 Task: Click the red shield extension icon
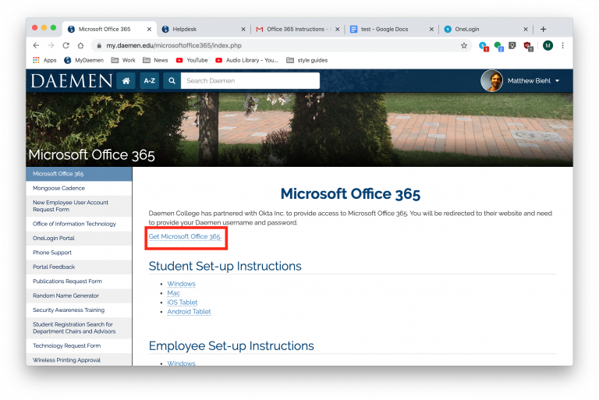coord(528,46)
